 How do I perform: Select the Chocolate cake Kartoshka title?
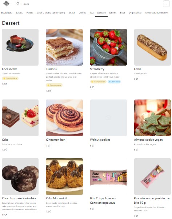19,198
